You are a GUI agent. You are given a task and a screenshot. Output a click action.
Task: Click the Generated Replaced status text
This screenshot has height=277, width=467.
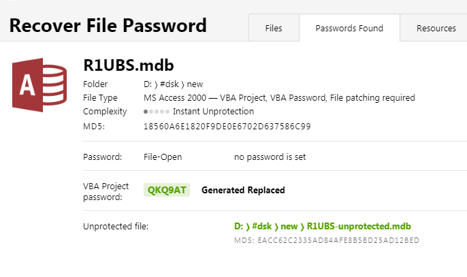243,190
